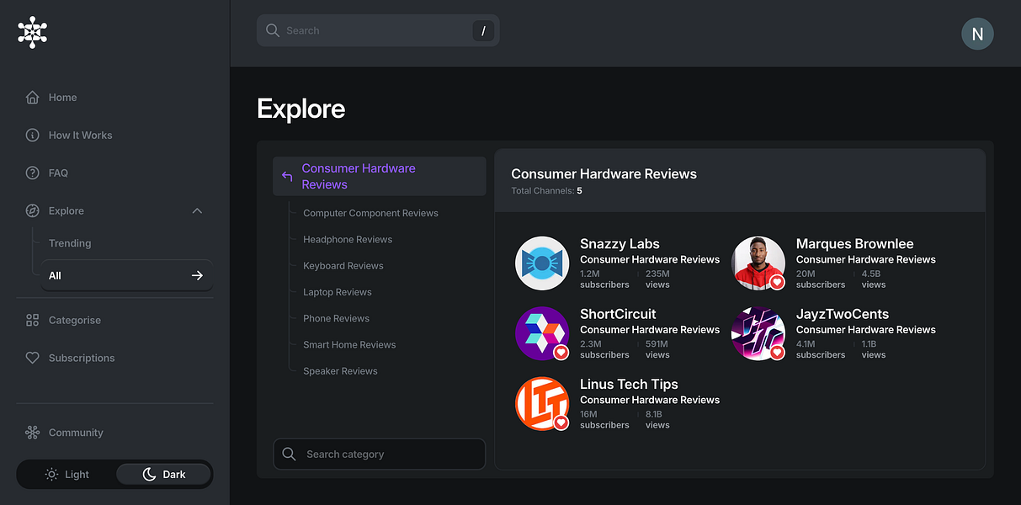Click the Community icon in sidebar

coord(33,433)
